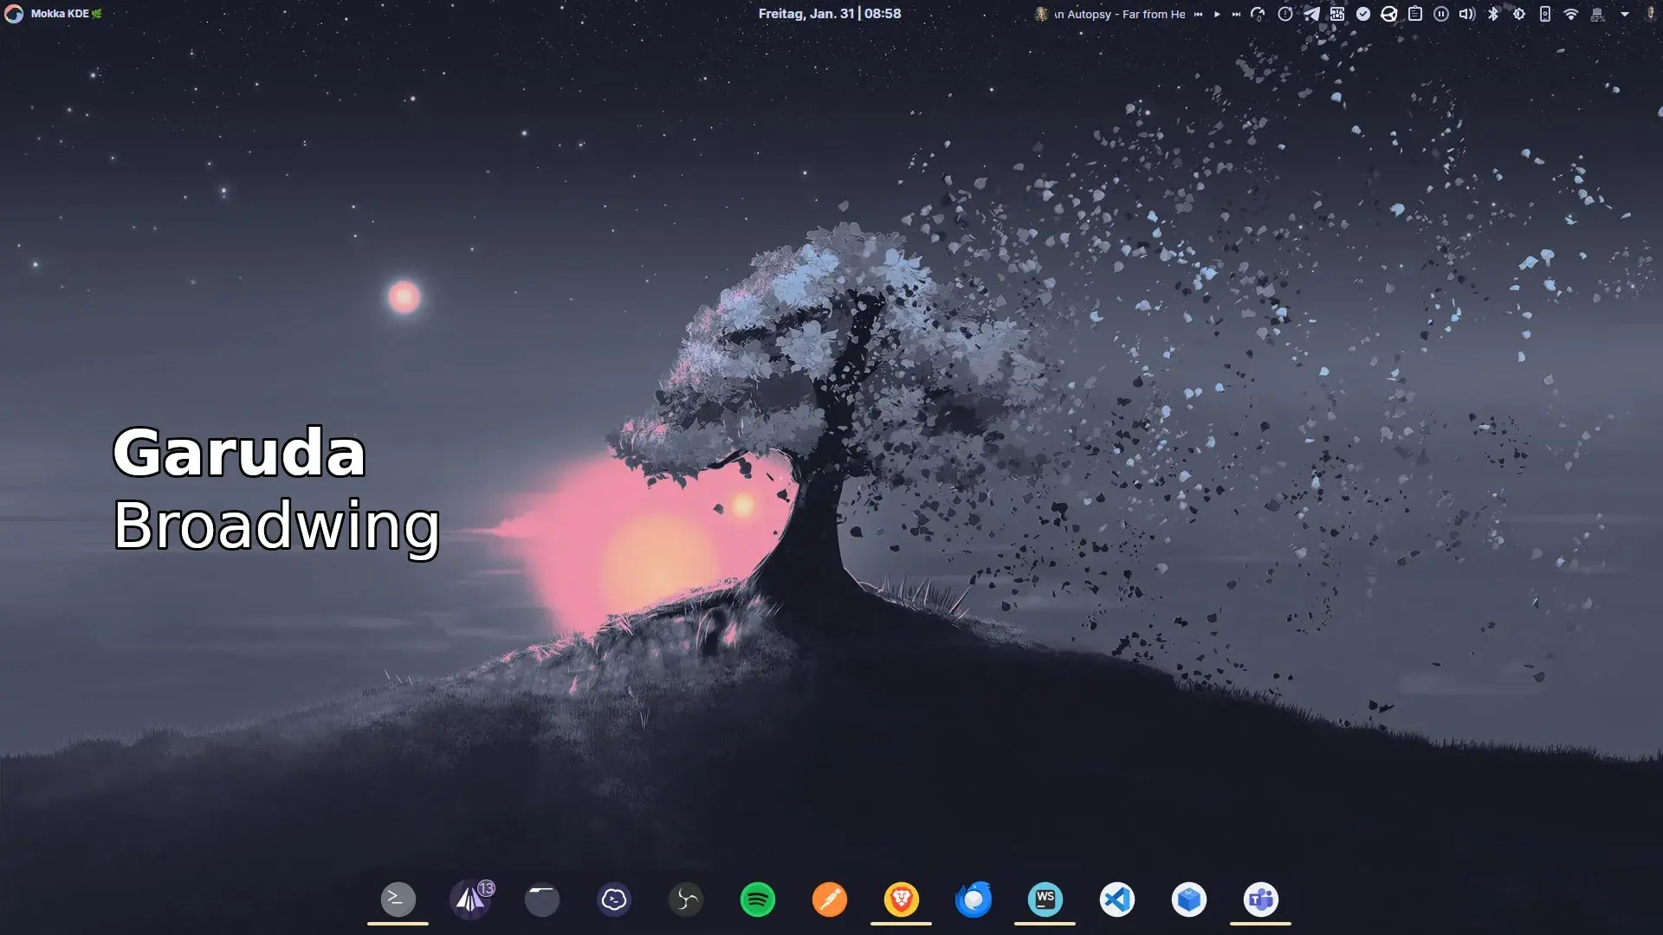Open Telegram from the system tray

click(x=1311, y=14)
